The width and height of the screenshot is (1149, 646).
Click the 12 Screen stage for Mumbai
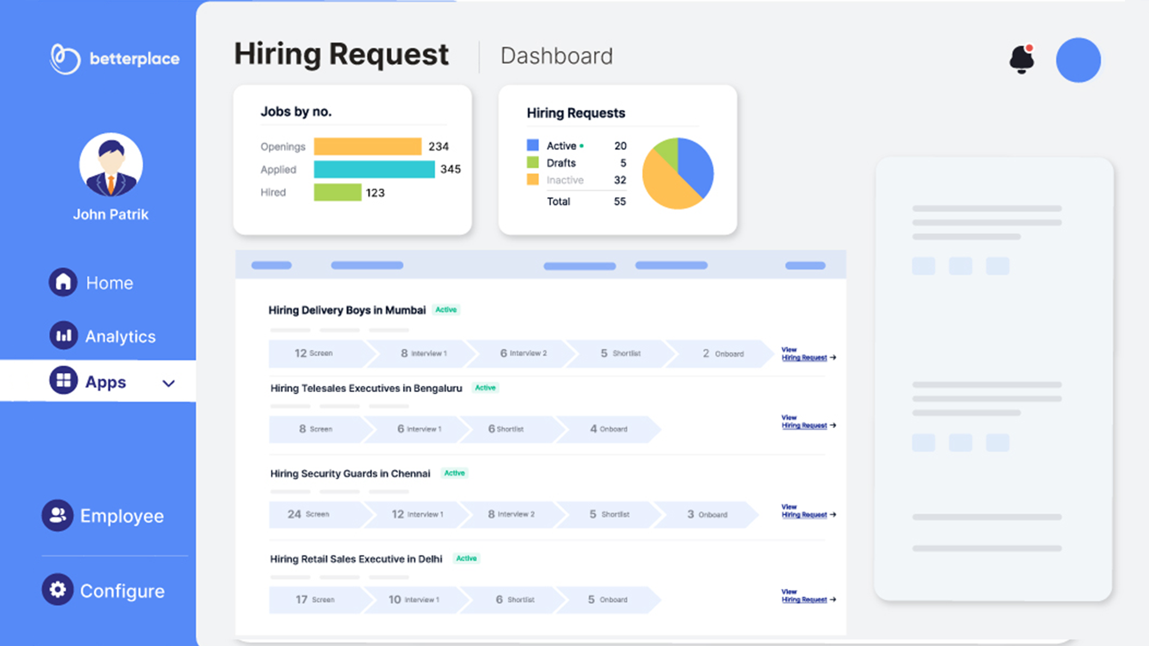point(314,354)
